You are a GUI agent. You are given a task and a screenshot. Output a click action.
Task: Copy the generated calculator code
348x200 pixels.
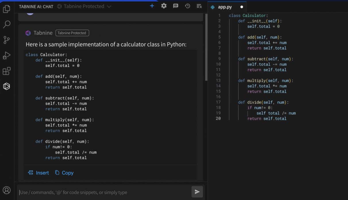click(64, 173)
